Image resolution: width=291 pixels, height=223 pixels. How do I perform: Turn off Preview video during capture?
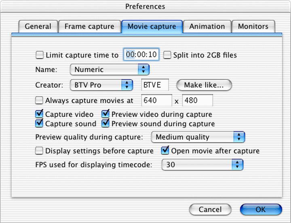click(x=105, y=114)
